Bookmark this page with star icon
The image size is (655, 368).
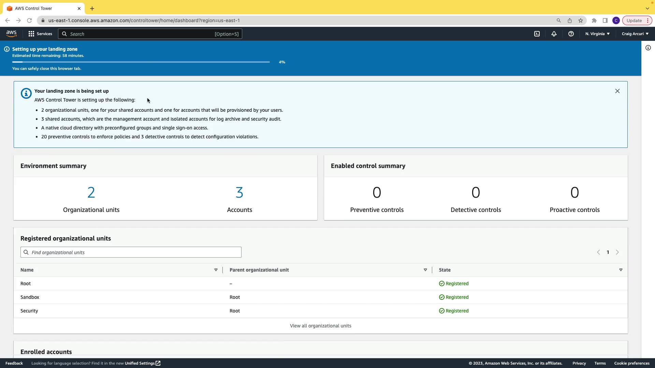(581, 20)
